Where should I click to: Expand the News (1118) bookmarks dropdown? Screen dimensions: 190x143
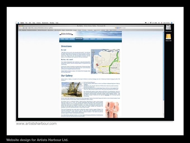[113, 30]
